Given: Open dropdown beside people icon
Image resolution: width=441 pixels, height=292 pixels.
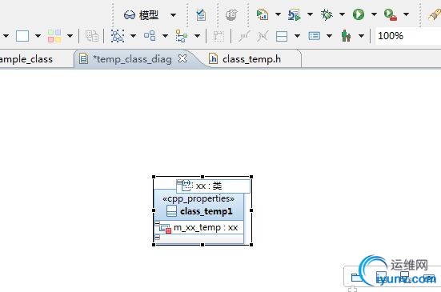Looking at the screenshot, I should pyautogui.click(x=362, y=36).
